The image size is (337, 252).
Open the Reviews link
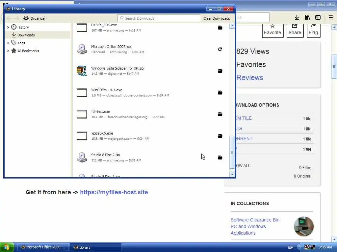point(250,77)
